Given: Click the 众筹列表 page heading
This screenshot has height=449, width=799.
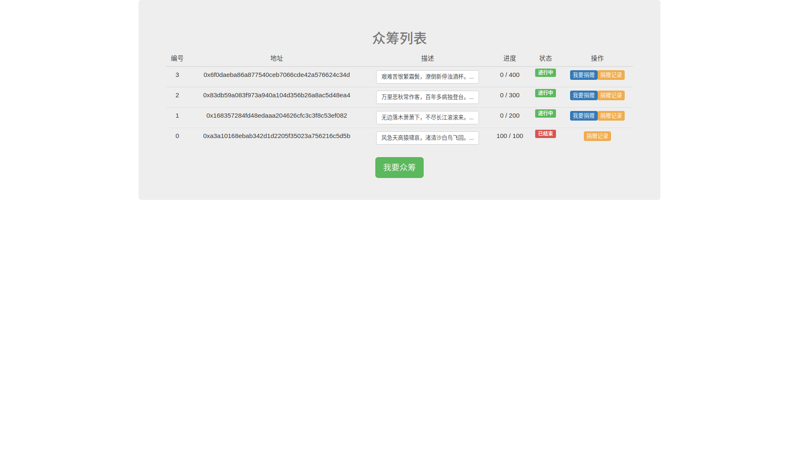Looking at the screenshot, I should coord(399,38).
